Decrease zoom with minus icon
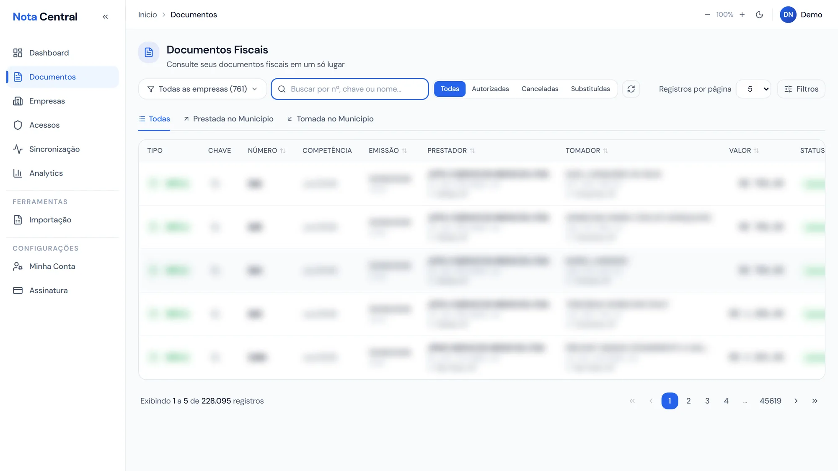This screenshot has width=838, height=471. coord(707,15)
